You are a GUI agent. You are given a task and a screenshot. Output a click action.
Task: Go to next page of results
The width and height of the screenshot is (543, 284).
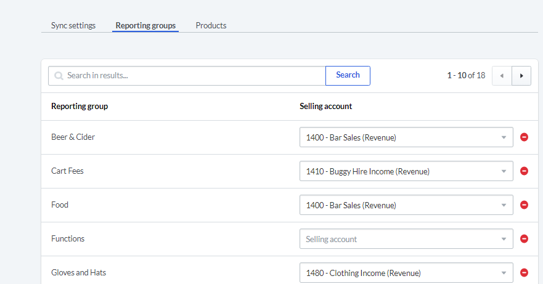click(521, 76)
